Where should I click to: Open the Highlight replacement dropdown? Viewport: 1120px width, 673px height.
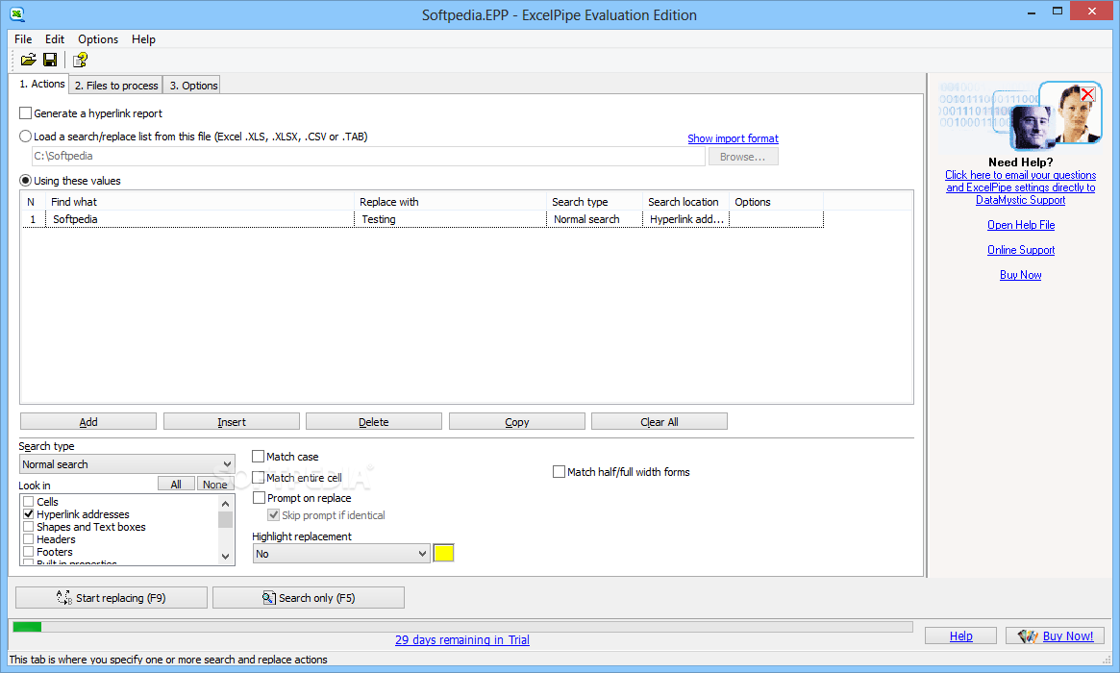(x=341, y=554)
